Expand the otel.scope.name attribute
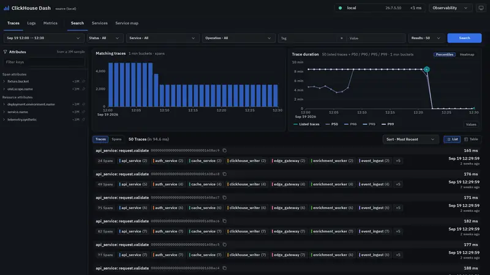This screenshot has width=490, height=275. click(x=4, y=89)
